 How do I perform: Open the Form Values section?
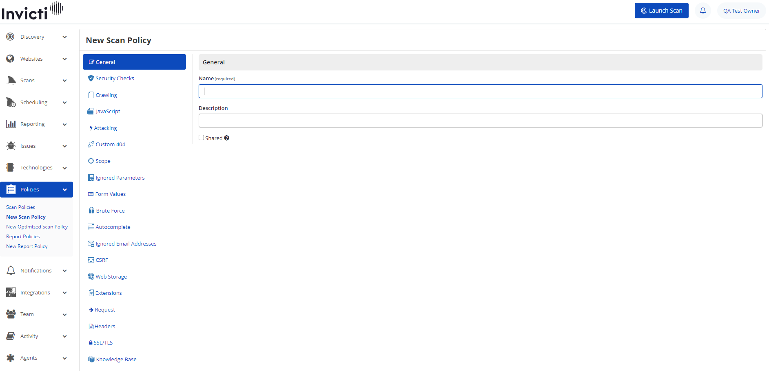pyautogui.click(x=107, y=194)
